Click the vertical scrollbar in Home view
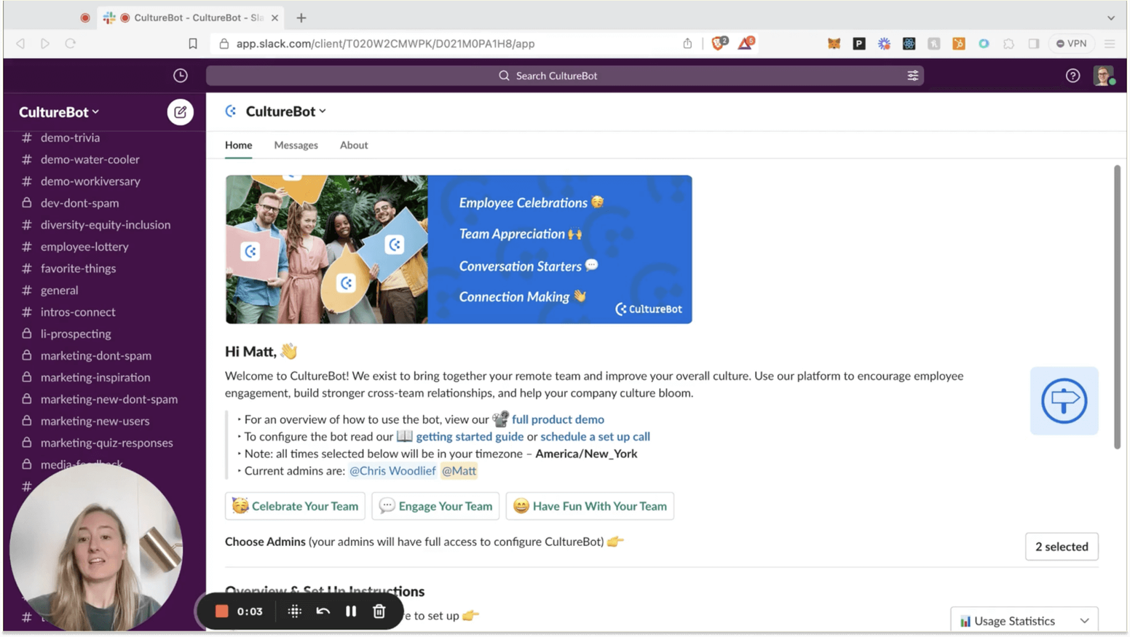The height and width of the screenshot is (637, 1130). tap(1117, 306)
